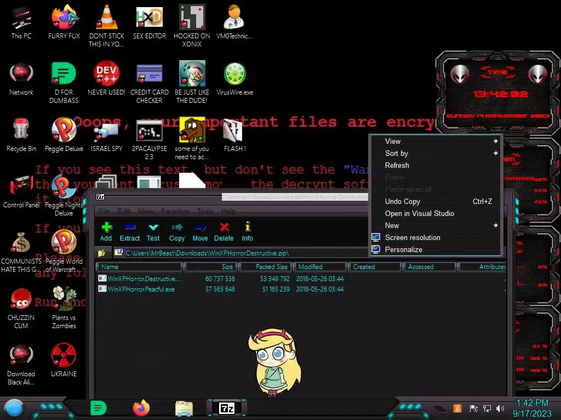Open File Explorer from the taskbar

pos(184,409)
